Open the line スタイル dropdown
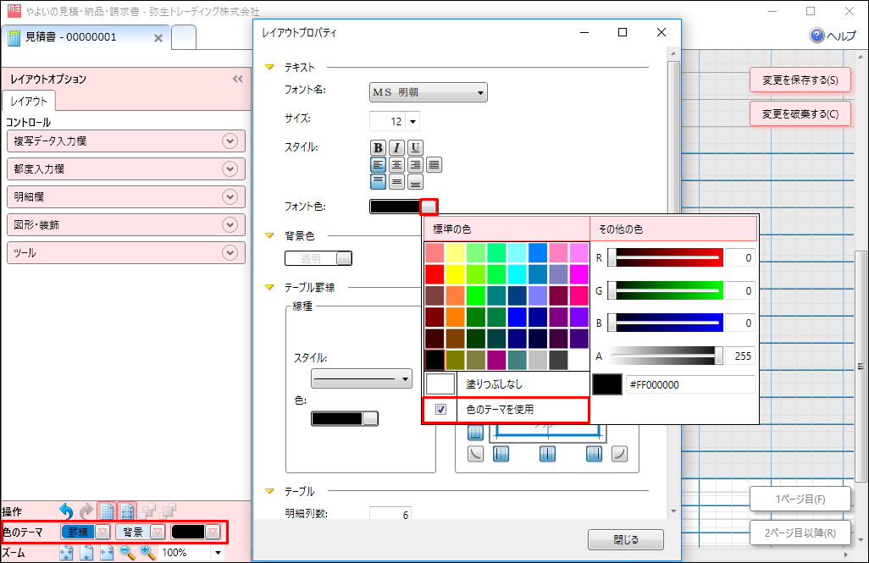This screenshot has width=869, height=563. click(x=360, y=378)
